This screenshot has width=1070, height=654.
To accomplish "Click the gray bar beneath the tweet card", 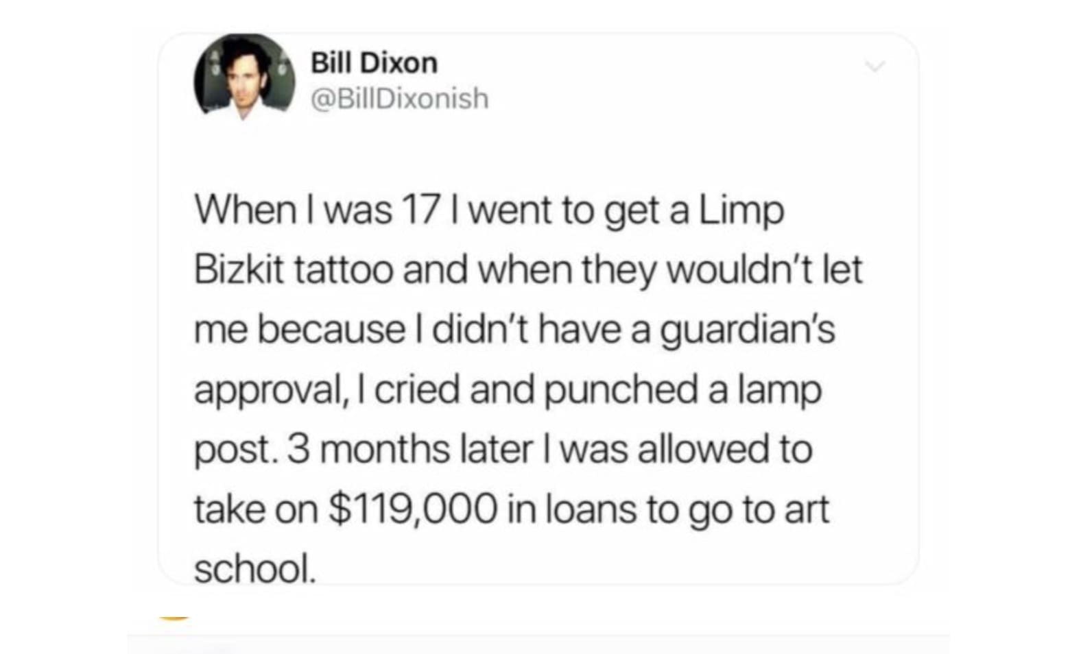I will (x=538, y=644).
